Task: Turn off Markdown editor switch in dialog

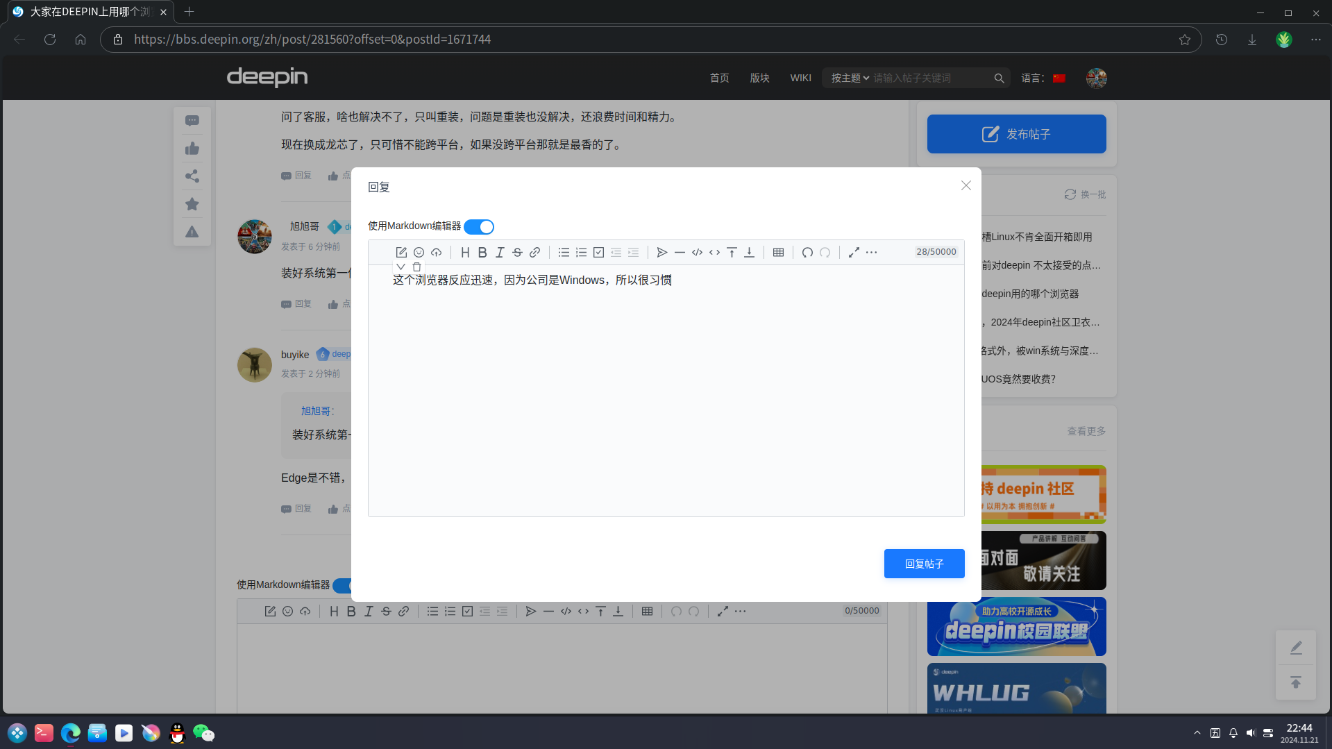Action: [x=479, y=227]
